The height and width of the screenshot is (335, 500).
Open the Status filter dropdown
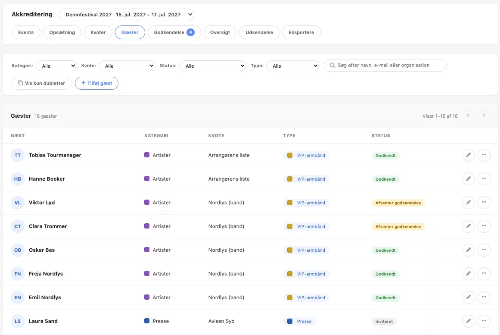click(x=213, y=66)
